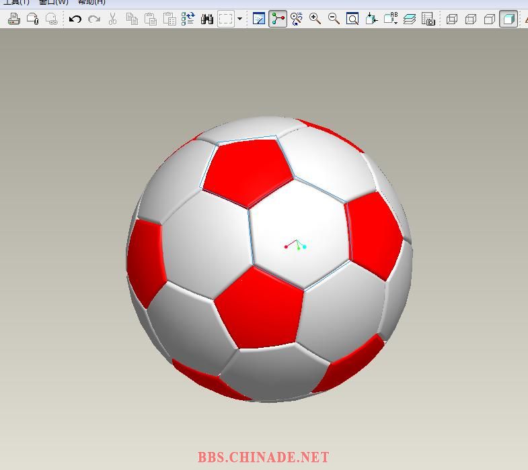Toggle the spin center display
Screen dimensions: 528x470
[x=278, y=19]
